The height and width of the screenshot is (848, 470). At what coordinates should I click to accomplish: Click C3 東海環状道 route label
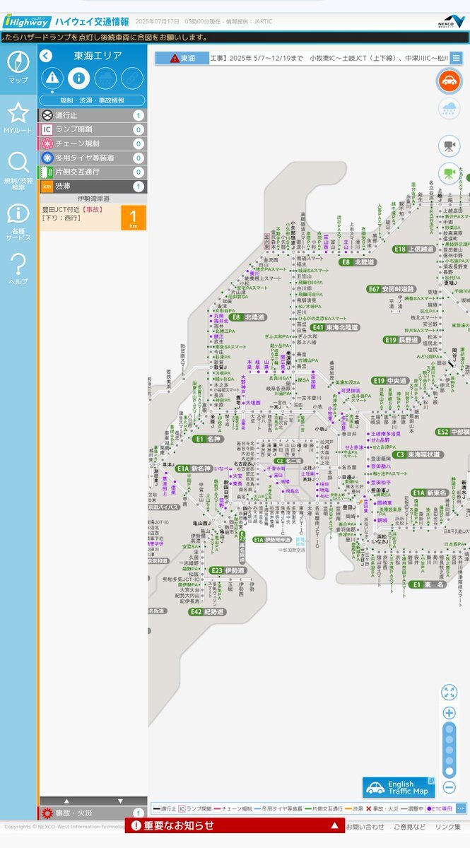coord(418,454)
